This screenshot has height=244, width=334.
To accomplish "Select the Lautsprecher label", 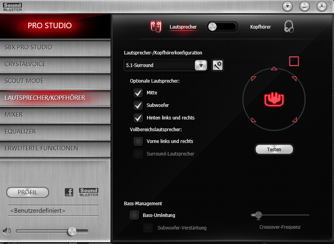I will (x=183, y=27).
